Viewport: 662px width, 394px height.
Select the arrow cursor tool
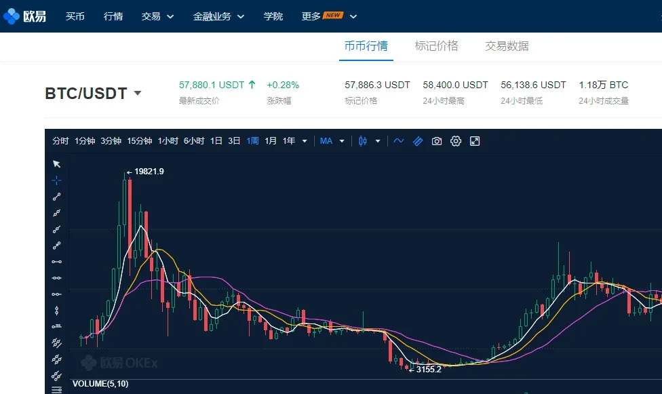(57, 164)
